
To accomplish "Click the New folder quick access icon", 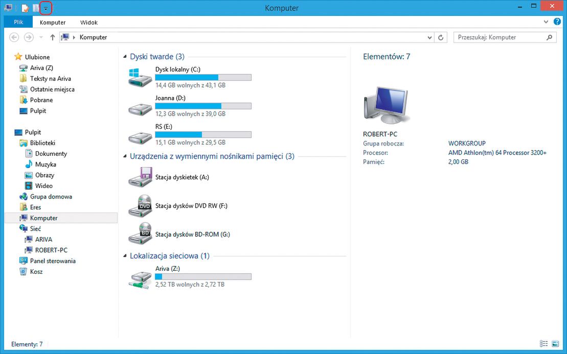I will pyautogui.click(x=36, y=8).
